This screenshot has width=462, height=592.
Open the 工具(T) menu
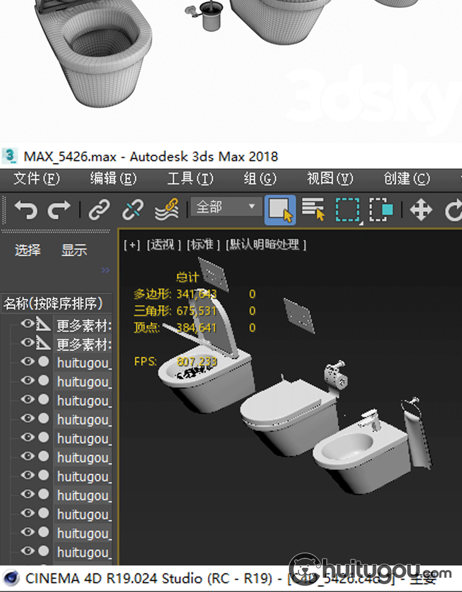[x=190, y=179]
